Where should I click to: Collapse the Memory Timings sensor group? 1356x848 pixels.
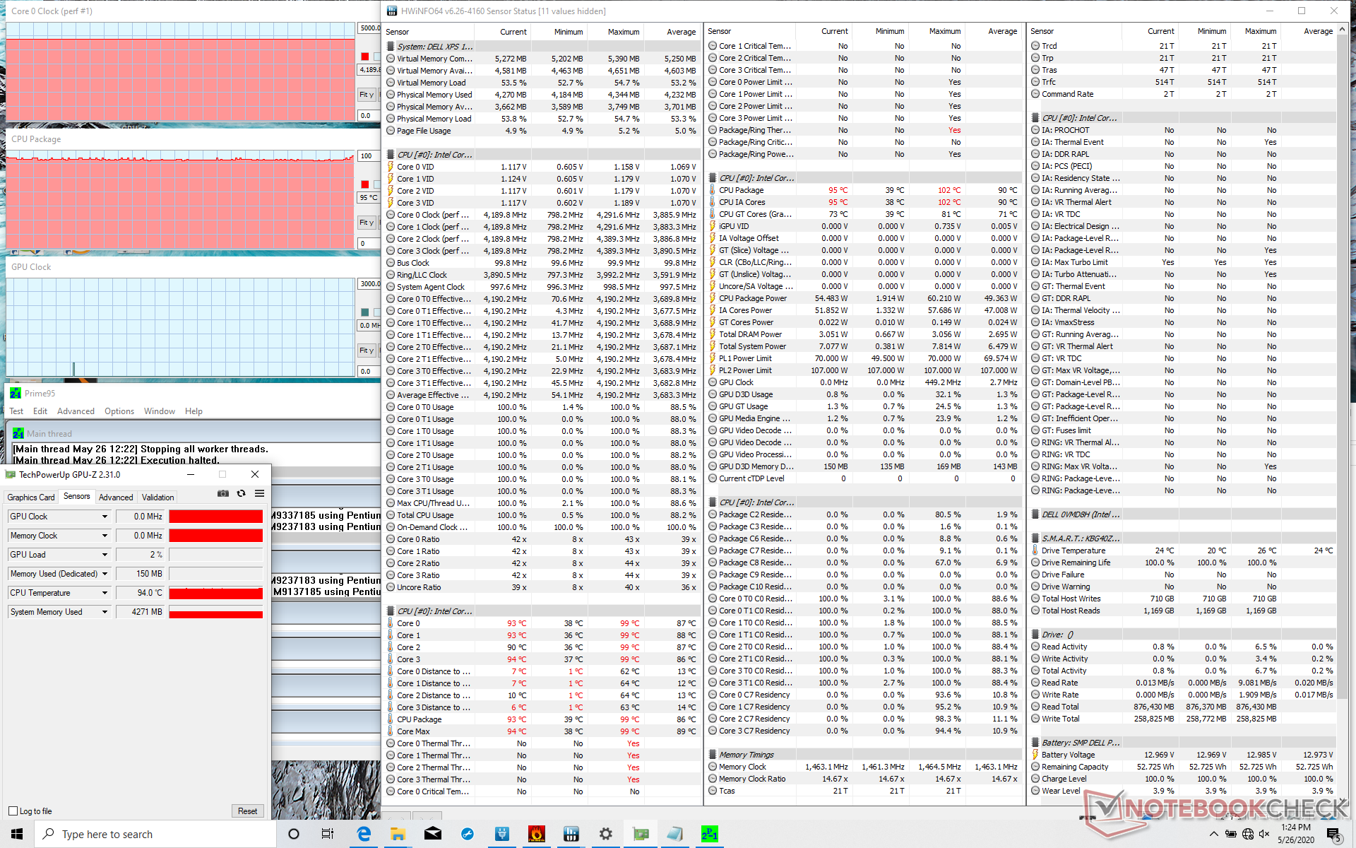point(713,755)
